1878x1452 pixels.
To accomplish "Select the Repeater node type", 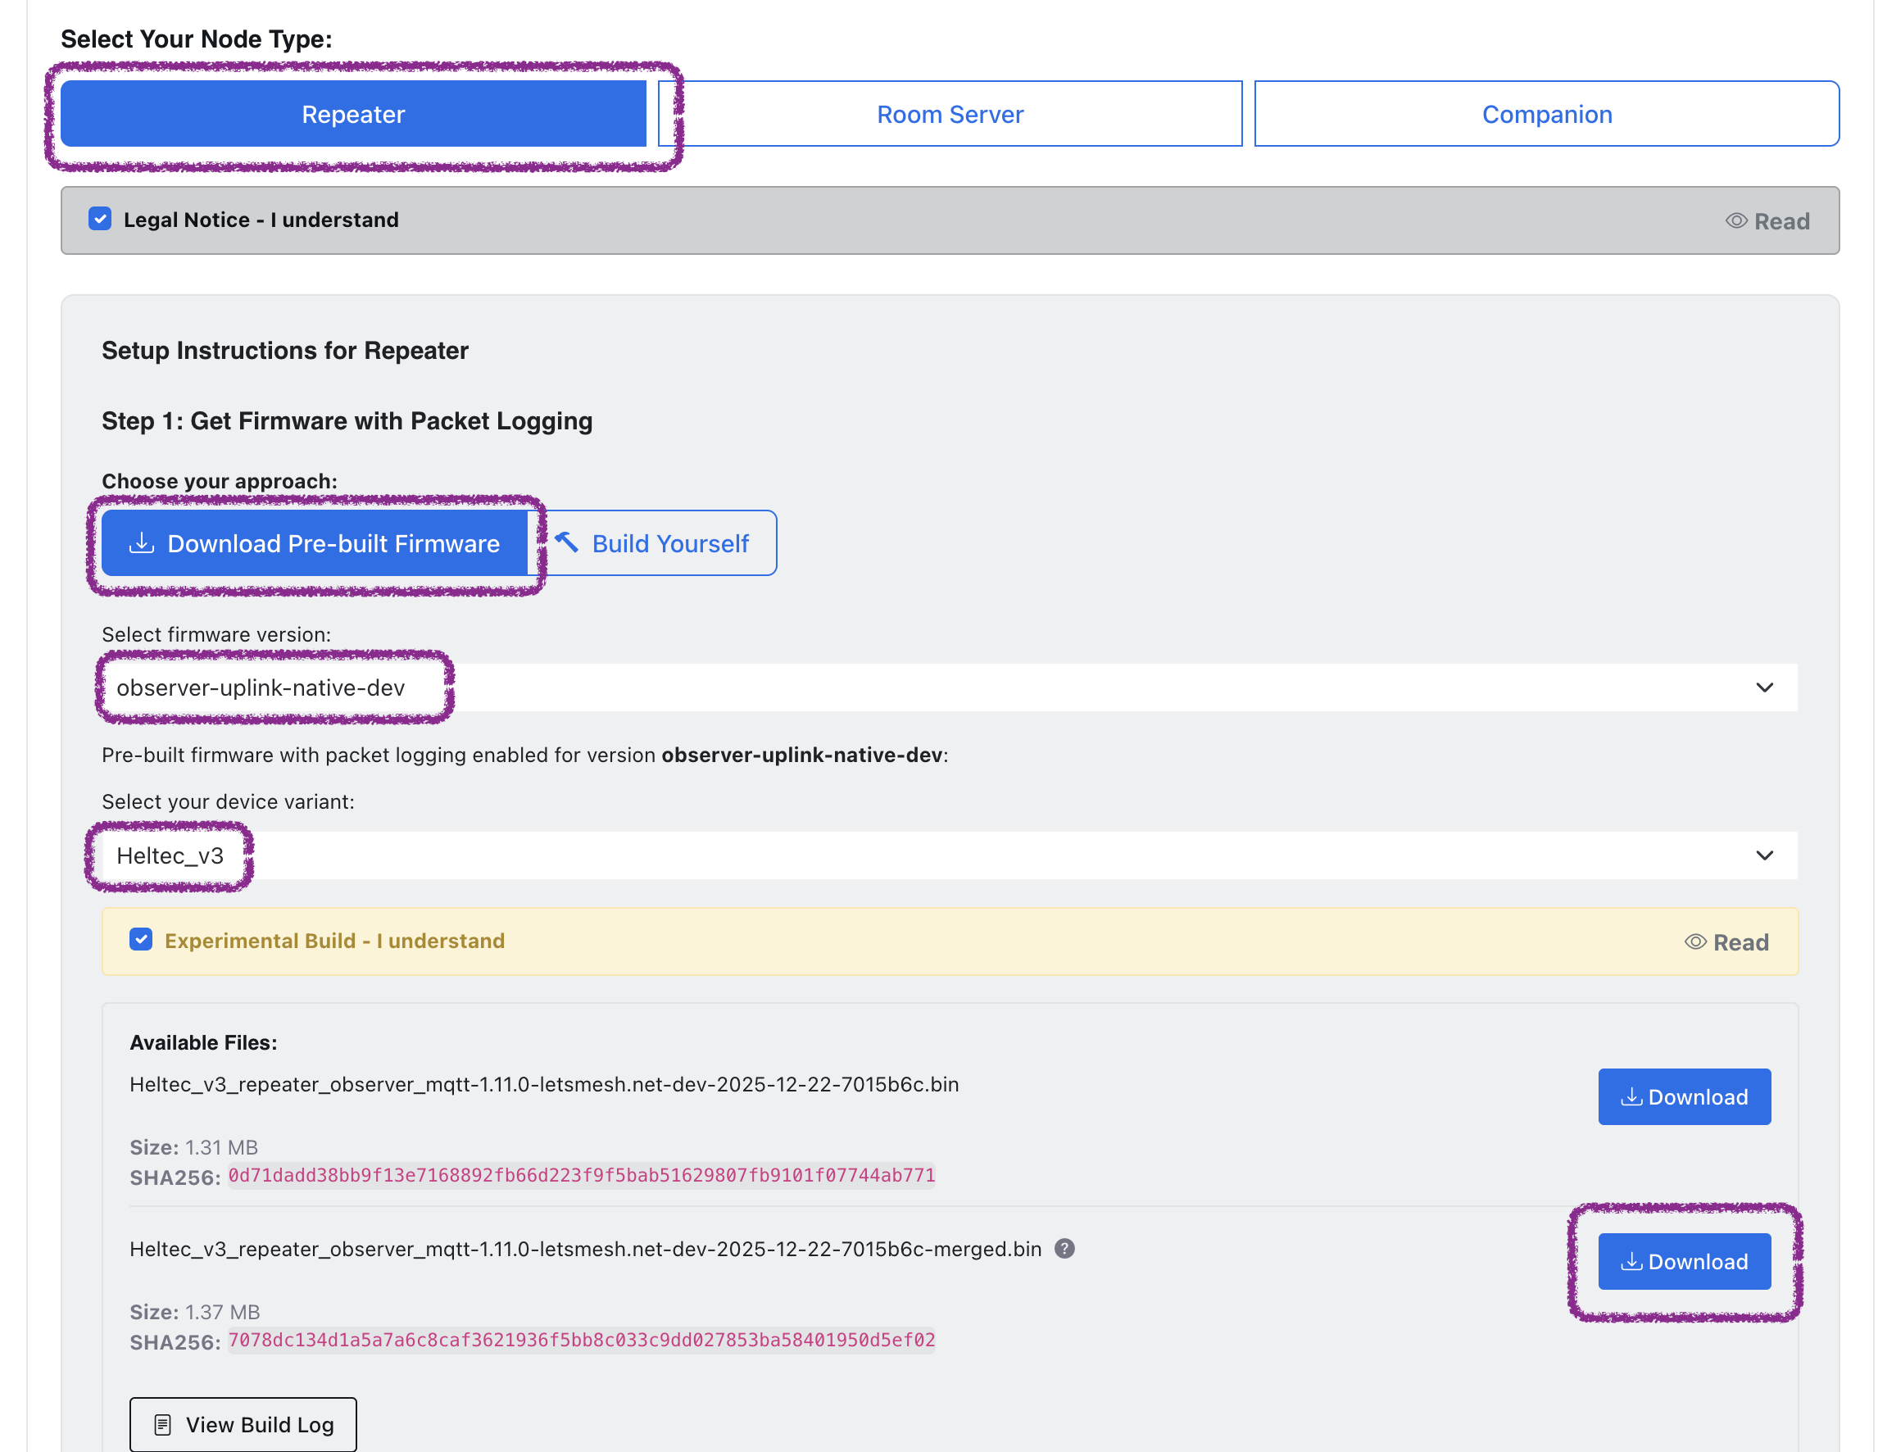I will (x=352, y=113).
